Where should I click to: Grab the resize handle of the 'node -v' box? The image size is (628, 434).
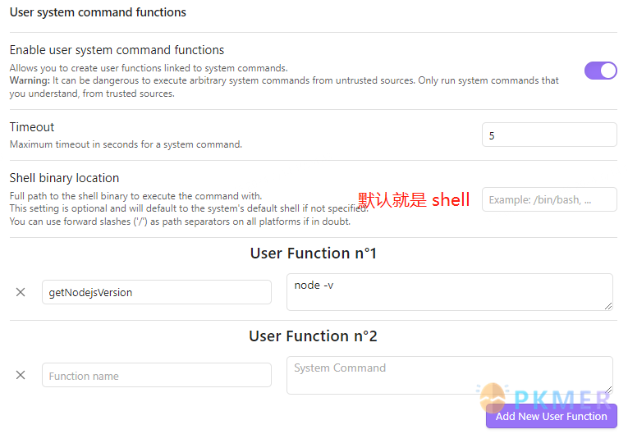(608, 306)
